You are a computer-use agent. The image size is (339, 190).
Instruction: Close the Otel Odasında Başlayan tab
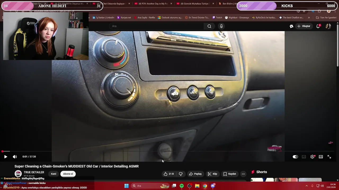[x=129, y=4]
